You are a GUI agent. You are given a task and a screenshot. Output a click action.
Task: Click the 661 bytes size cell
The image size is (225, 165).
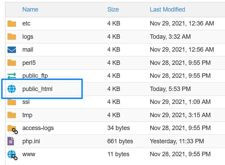[120, 141]
